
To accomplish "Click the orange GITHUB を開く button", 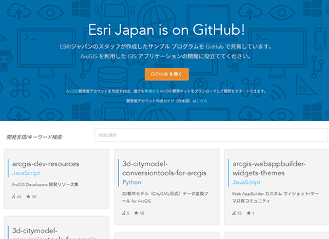I will (x=166, y=74).
